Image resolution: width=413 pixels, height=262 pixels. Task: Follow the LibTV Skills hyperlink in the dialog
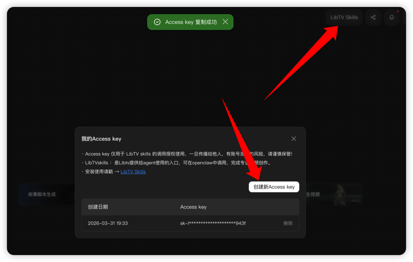pyautogui.click(x=133, y=172)
